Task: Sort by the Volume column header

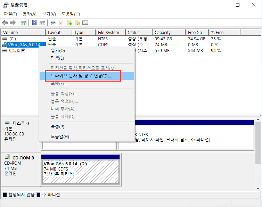Action: tap(23, 32)
